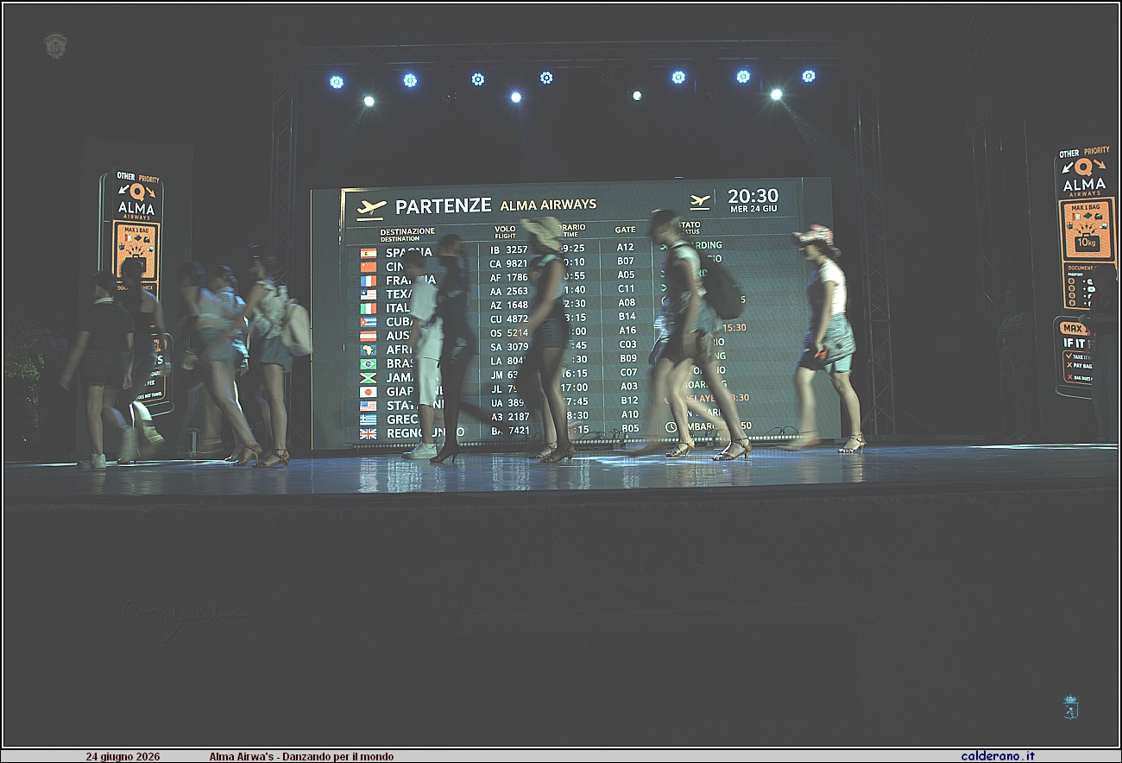This screenshot has height=763, width=1122.
Task: Click the "PARTENZE" heading on the departures board
Action: point(444,206)
